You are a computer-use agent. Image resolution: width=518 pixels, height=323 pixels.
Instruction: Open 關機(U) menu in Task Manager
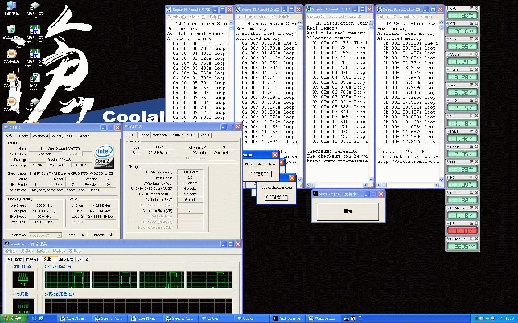(x=59, y=251)
